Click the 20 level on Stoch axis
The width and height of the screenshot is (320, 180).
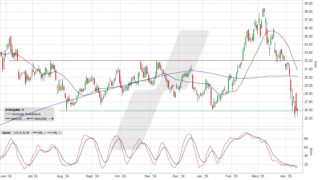(306, 164)
